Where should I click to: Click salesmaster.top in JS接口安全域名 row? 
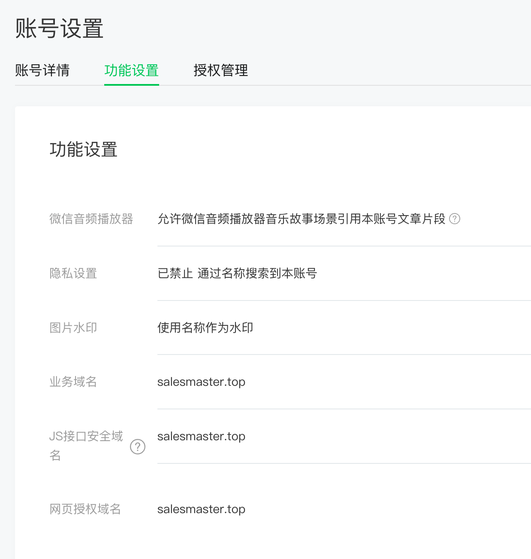(201, 436)
